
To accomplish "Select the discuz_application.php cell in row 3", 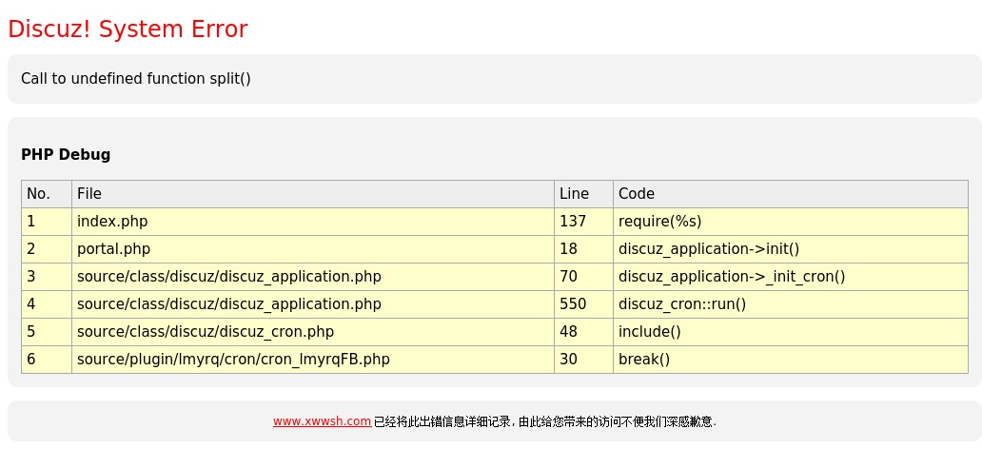I will pos(312,277).
